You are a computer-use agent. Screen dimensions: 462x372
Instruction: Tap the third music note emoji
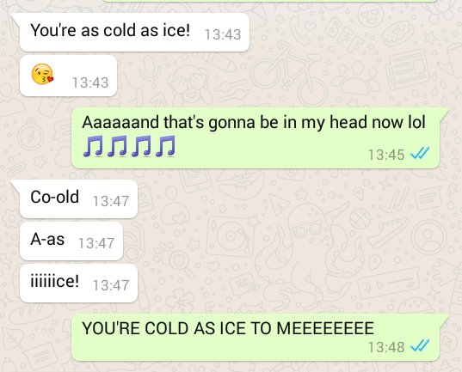point(141,146)
